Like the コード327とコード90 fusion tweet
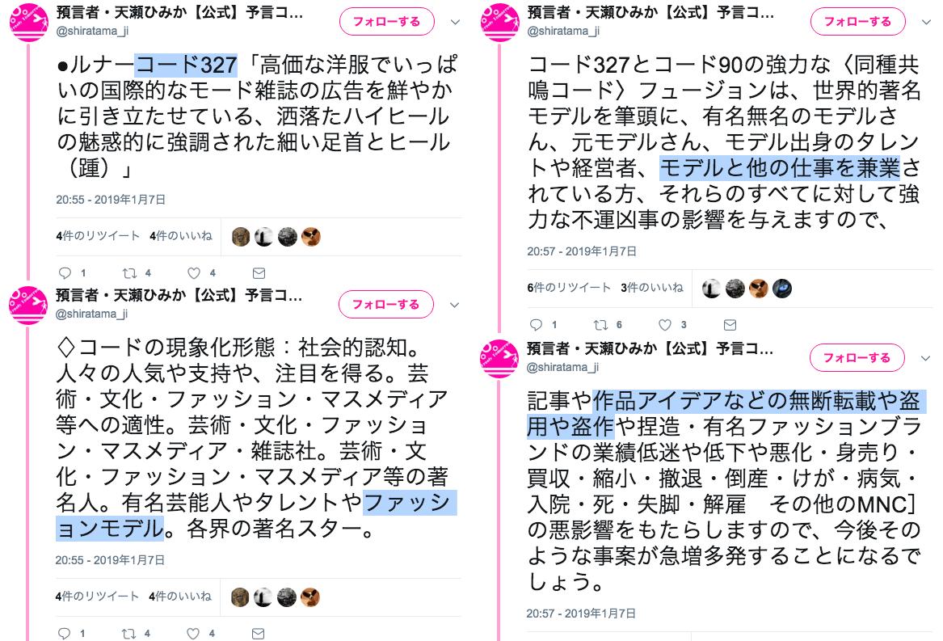Screen dimensions: 943x641 coord(664,325)
